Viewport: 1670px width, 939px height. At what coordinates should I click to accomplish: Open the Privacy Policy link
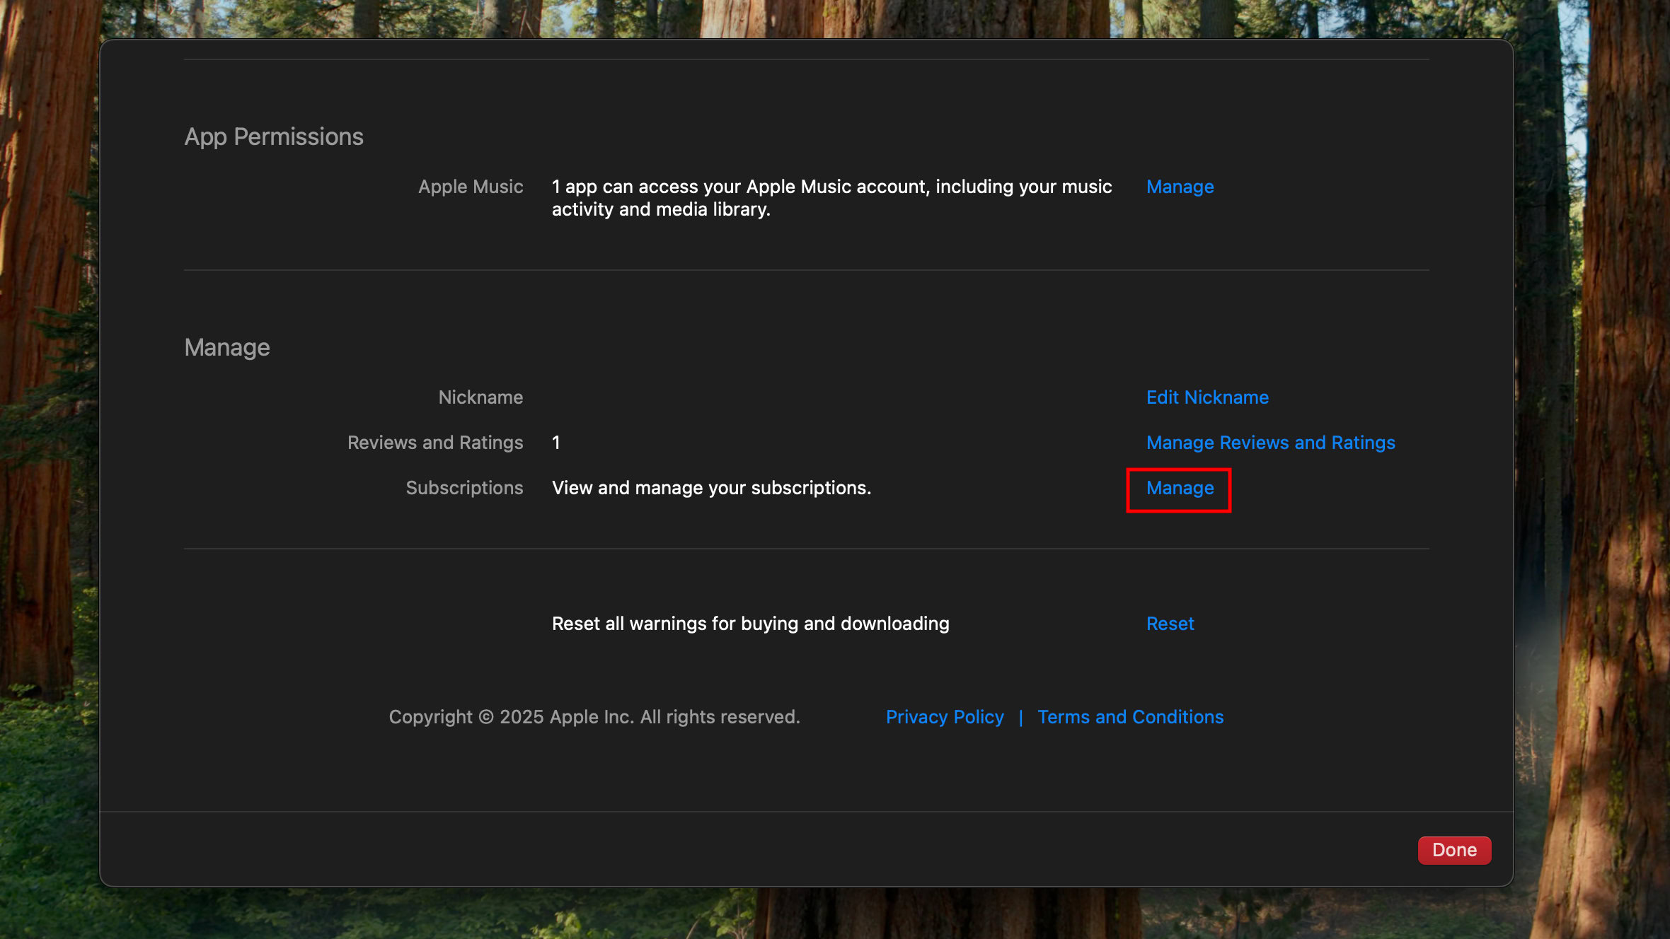coord(945,717)
